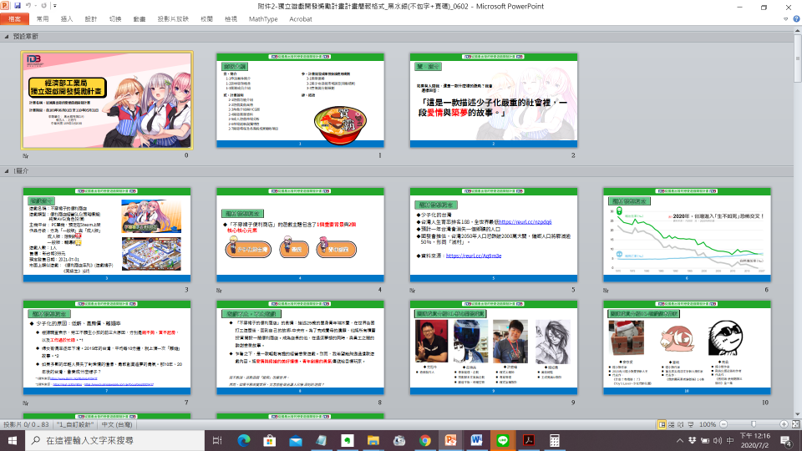This screenshot has width=802, height=451.
Task: Click the zoom out minus button
Action: [723, 424]
